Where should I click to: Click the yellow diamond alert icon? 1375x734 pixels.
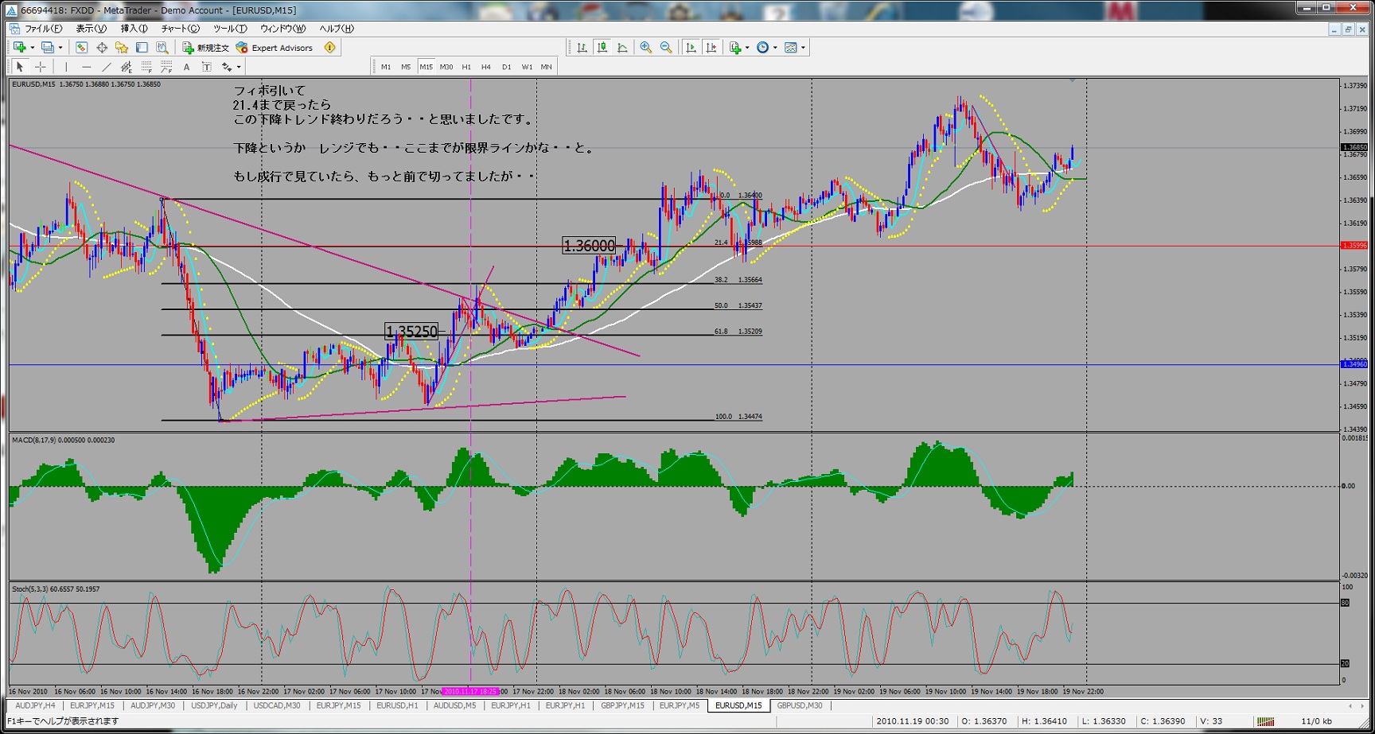(329, 48)
